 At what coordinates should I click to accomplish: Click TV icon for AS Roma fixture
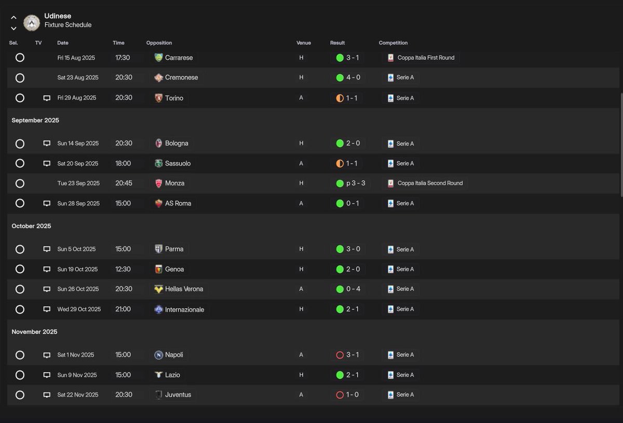(47, 203)
